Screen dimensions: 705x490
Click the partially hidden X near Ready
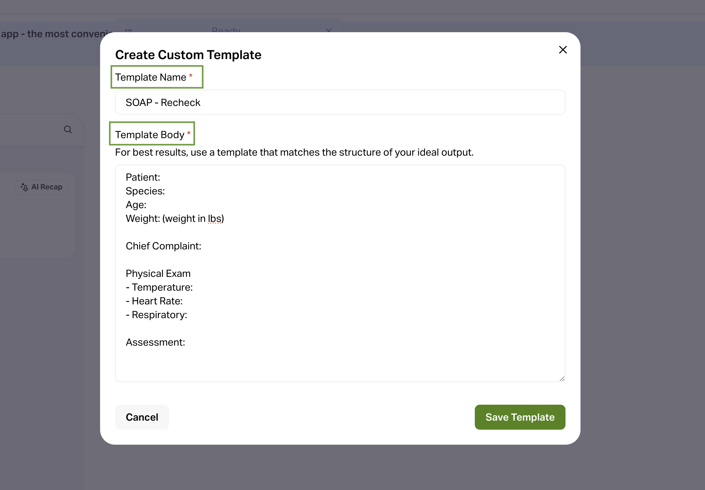click(328, 30)
